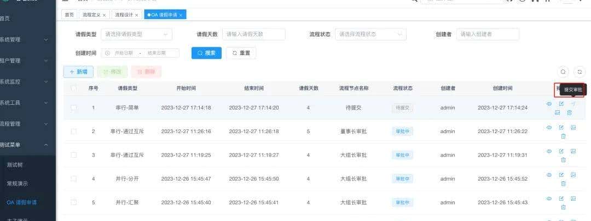The height and width of the screenshot is (221, 591).
Task: Open the 创建时间 start date picker
Action: (x=123, y=53)
